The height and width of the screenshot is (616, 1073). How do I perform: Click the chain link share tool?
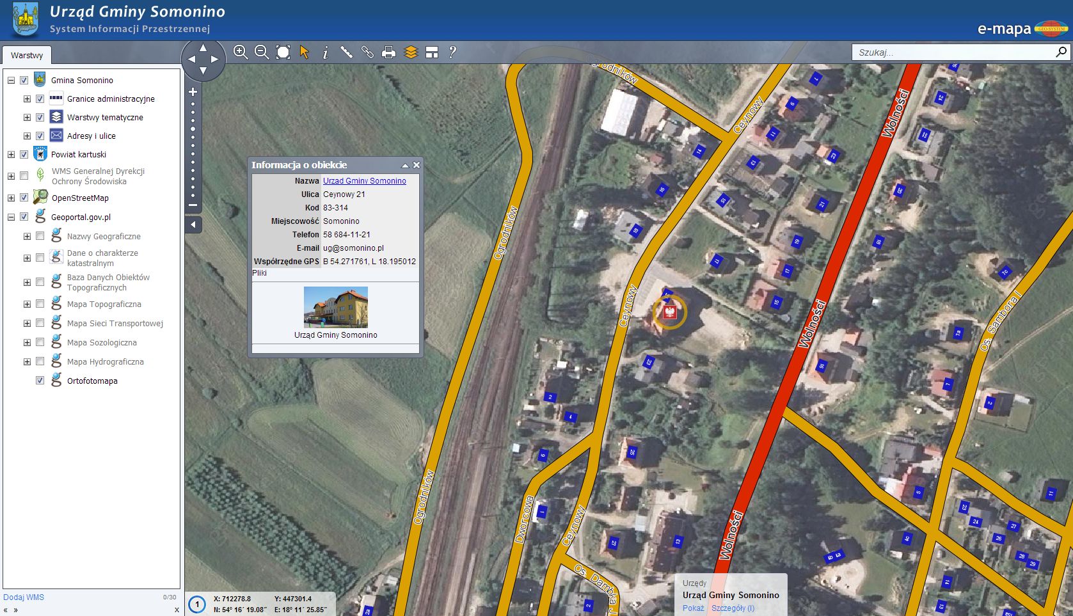coord(367,52)
